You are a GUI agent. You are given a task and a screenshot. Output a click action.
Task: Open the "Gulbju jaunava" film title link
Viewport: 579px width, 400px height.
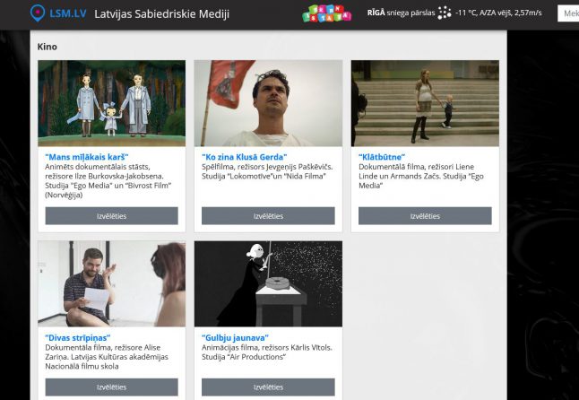pyautogui.click(x=235, y=338)
